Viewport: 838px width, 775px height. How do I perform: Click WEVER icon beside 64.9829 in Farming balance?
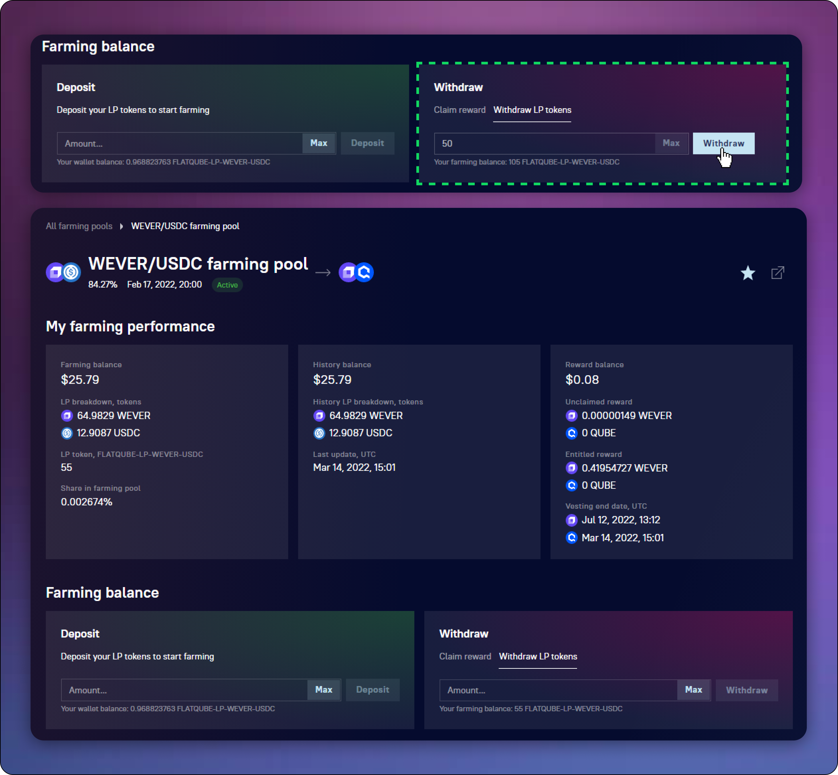pos(67,416)
